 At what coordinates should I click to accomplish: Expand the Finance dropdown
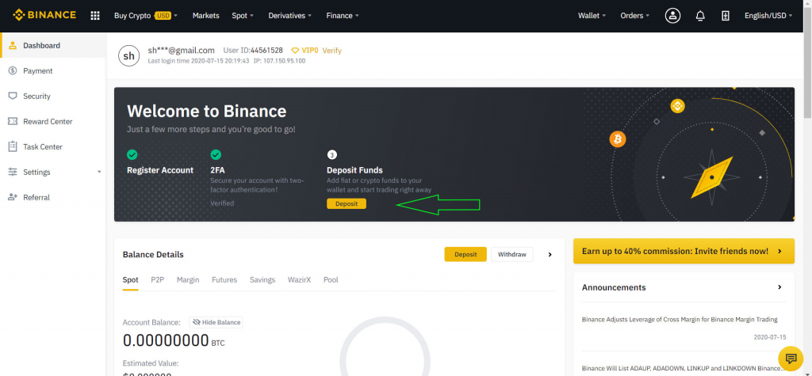[343, 16]
